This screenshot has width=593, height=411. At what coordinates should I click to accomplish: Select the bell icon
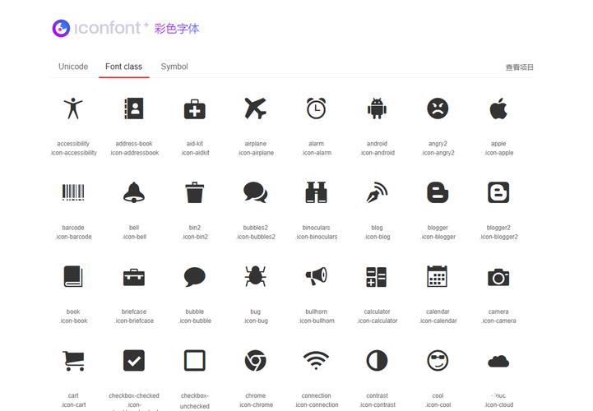(134, 192)
